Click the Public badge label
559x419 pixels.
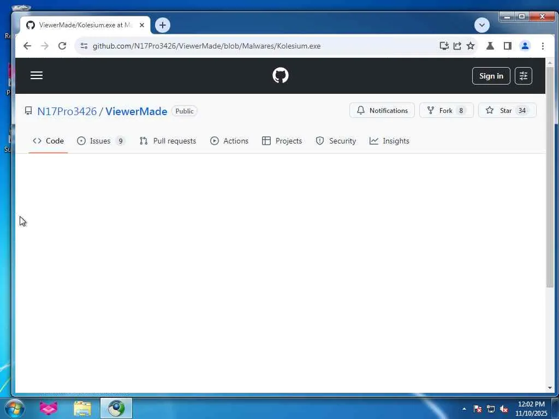click(185, 111)
